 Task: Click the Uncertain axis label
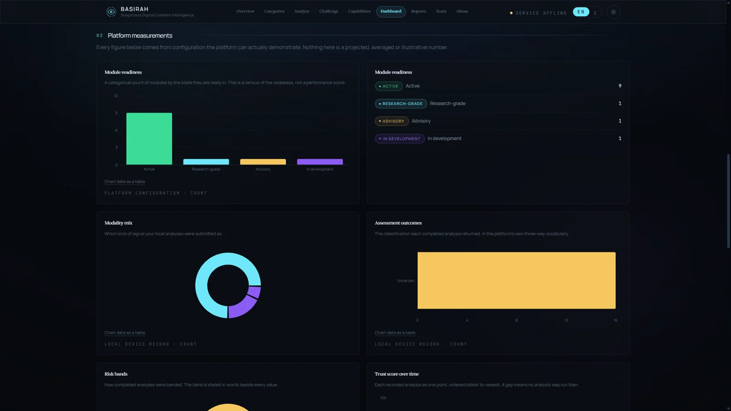[406, 281]
